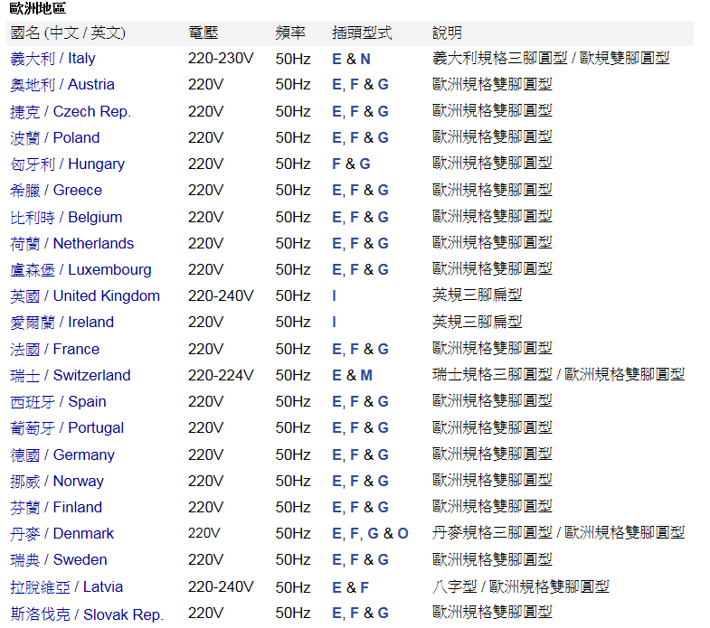
Task: Open the Czech Rep. country link
Action: coord(71,111)
